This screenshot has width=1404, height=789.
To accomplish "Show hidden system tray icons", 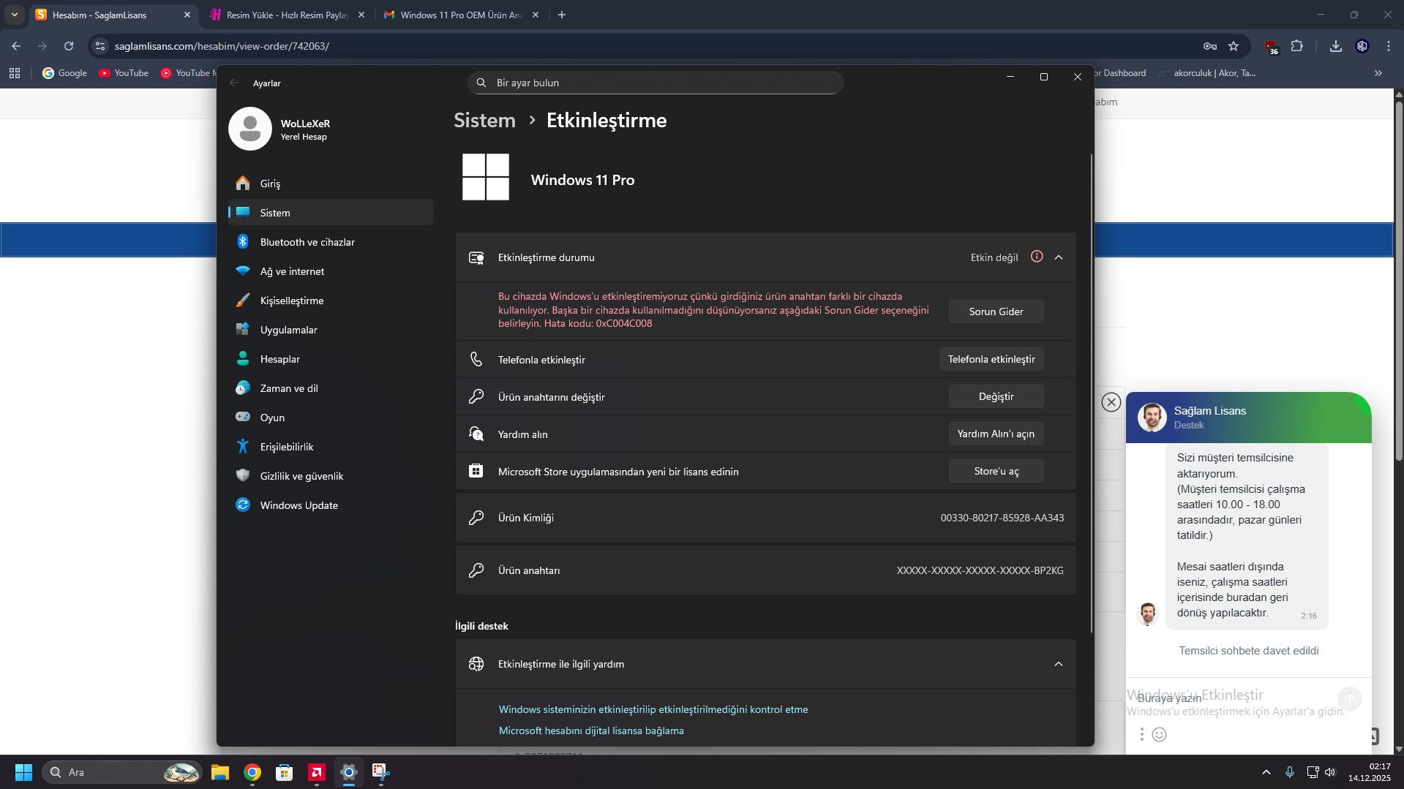I will coord(1266,772).
